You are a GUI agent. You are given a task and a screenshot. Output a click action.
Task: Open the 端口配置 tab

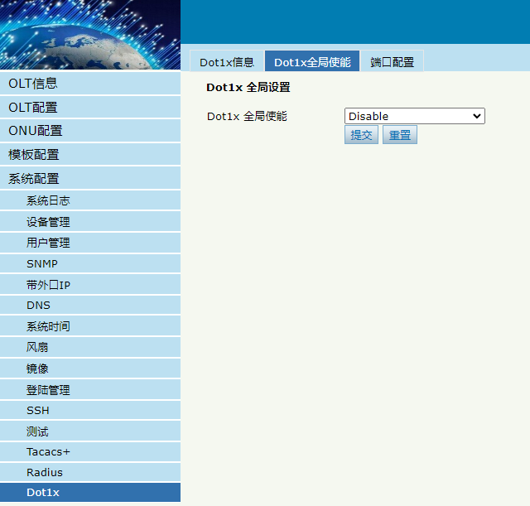pyautogui.click(x=392, y=61)
